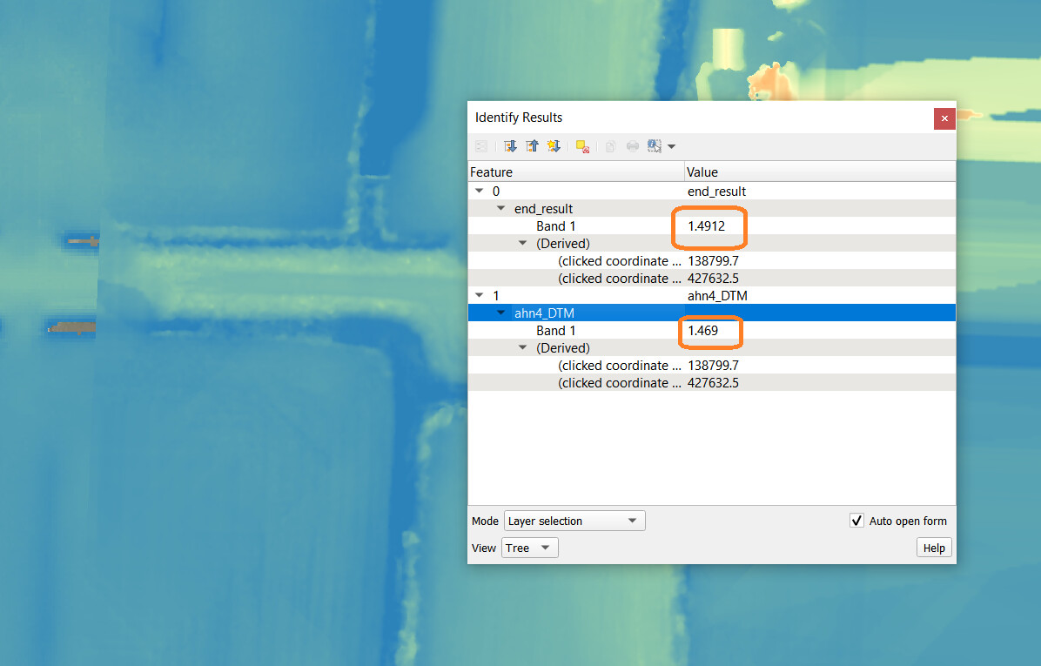Click the end_result value 1.4912
1041x666 pixels.
click(x=709, y=226)
